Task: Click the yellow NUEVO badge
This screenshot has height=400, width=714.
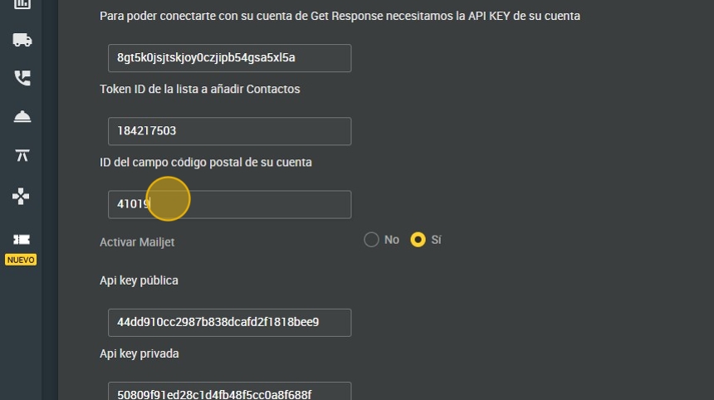Action: coord(21,260)
